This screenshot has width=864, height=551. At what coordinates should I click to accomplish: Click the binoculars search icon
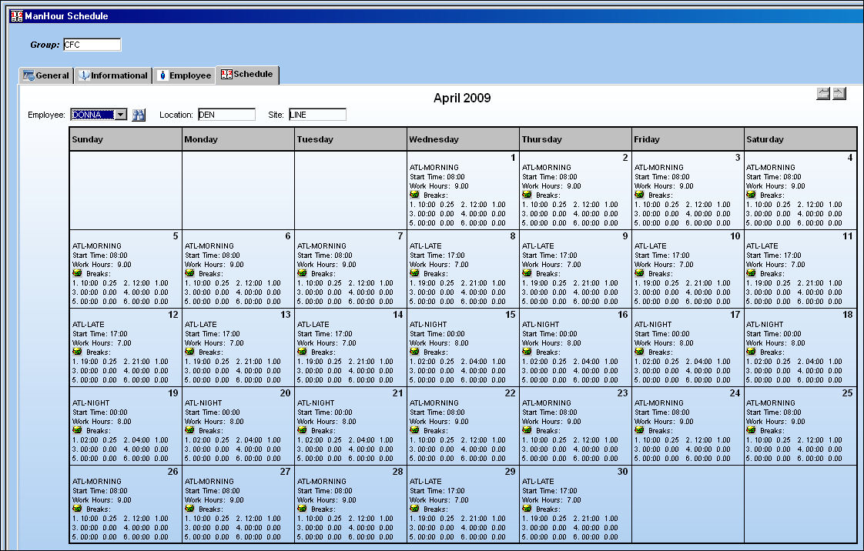(139, 115)
